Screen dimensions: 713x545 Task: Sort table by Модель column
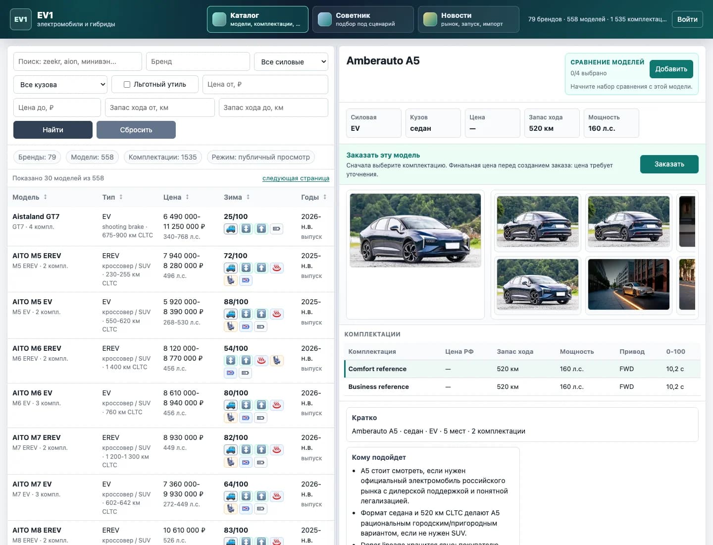30,197
